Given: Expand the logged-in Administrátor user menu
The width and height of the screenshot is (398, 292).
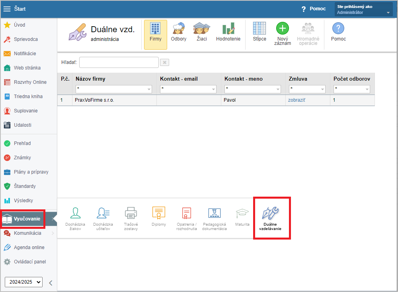Looking at the screenshot, I should [x=364, y=10].
